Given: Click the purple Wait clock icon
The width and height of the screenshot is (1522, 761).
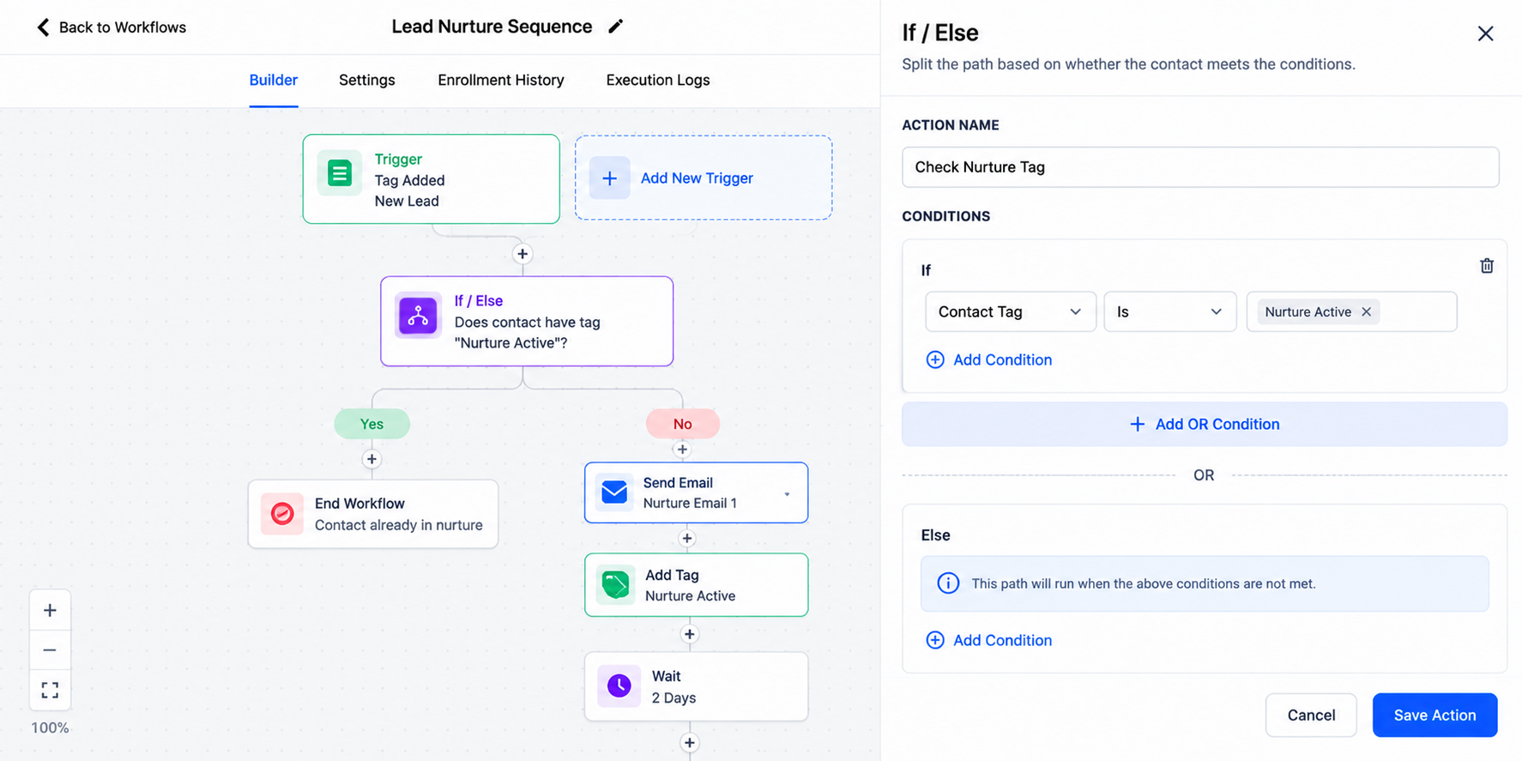Looking at the screenshot, I should (619, 686).
